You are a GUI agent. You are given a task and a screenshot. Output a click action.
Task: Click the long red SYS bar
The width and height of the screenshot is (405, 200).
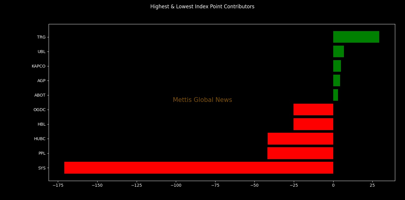(199, 168)
